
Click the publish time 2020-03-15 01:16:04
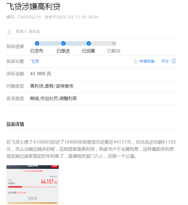[x=78, y=17]
